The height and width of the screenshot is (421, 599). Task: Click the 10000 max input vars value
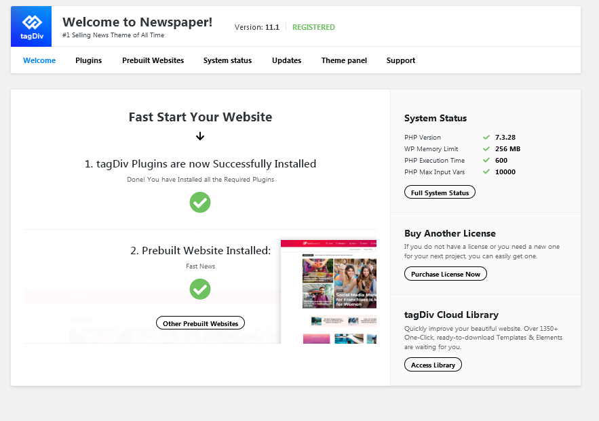(x=505, y=172)
